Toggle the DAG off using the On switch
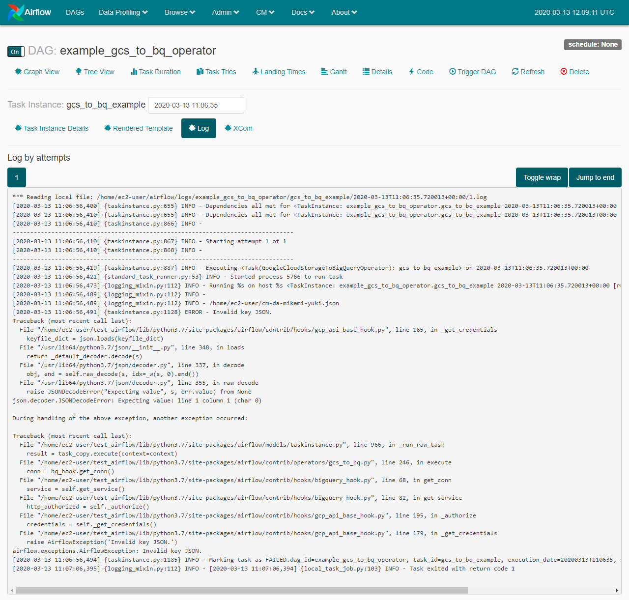The image size is (629, 600). coord(15,52)
